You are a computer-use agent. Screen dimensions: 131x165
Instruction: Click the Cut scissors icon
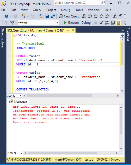[x=115, y=16]
